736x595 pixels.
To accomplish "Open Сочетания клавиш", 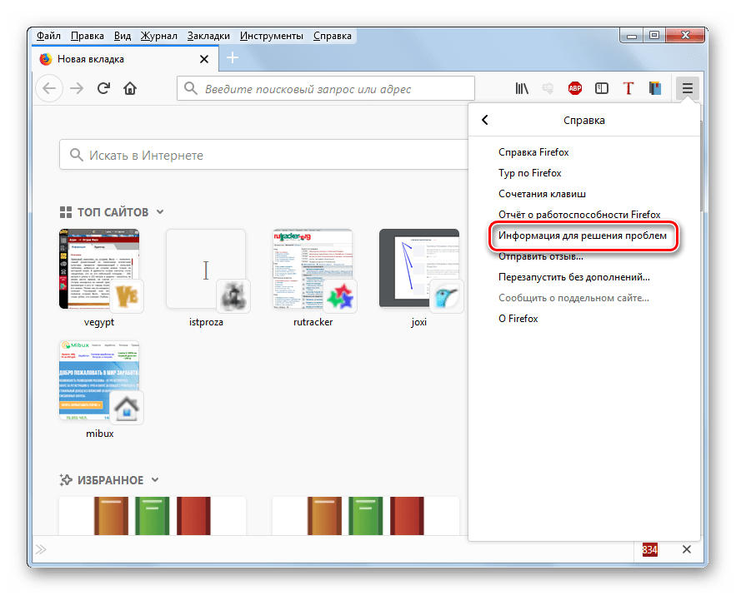I will click(x=584, y=194).
